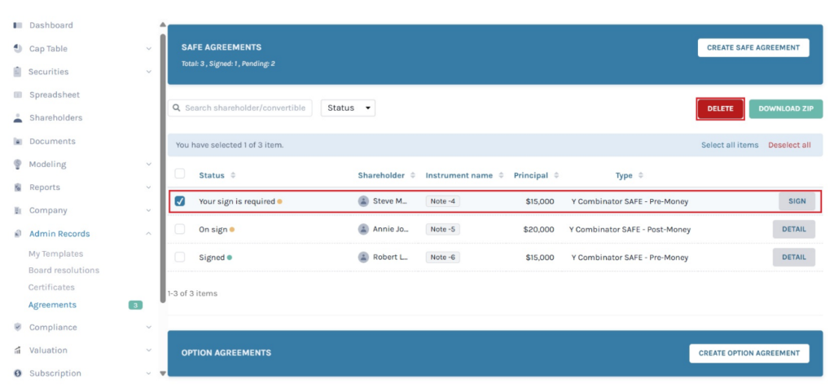Click the Modeling lightbulb icon
Screen dimensions: 834x392
pos(18,164)
